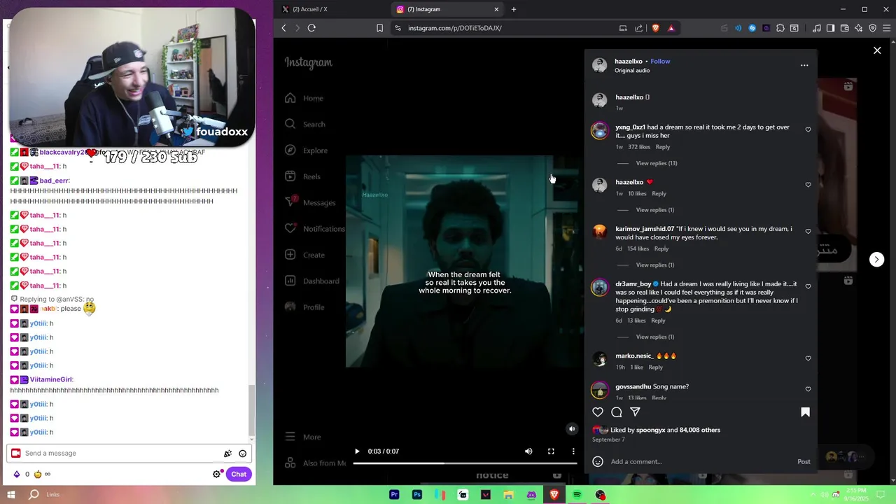Seek on the video progress bar
Screen dimensions: 896x504
pos(465,463)
